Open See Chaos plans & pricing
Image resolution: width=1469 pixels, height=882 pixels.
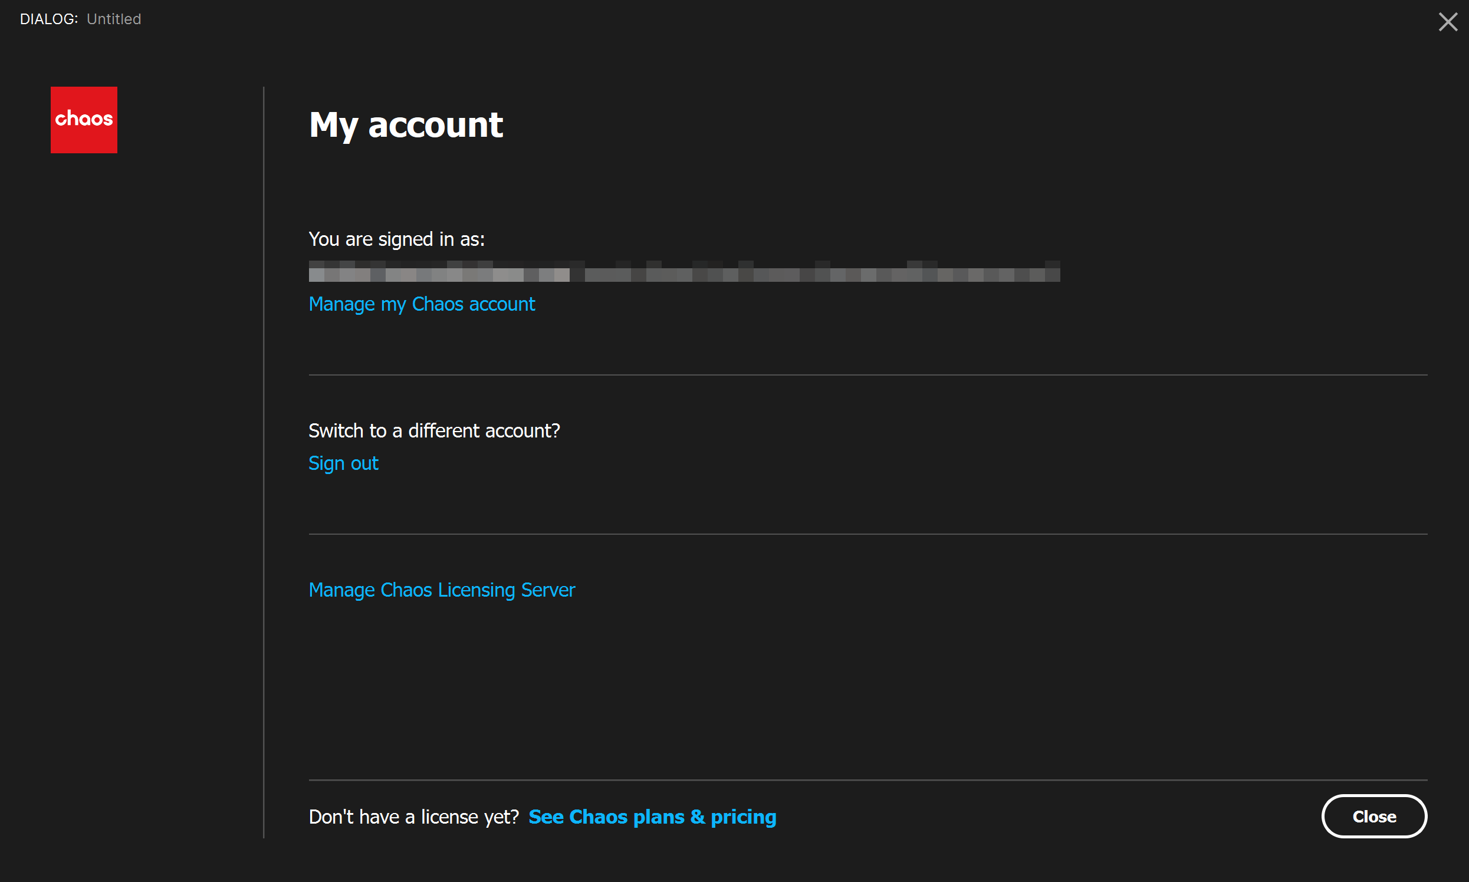(x=652, y=817)
